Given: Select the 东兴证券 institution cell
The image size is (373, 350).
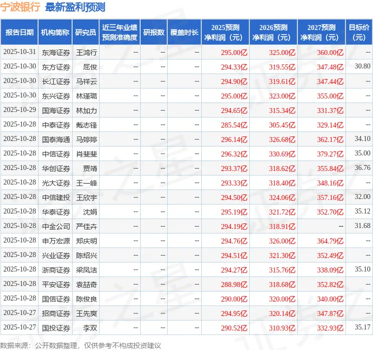Looking at the screenshot, I should (x=56, y=96).
